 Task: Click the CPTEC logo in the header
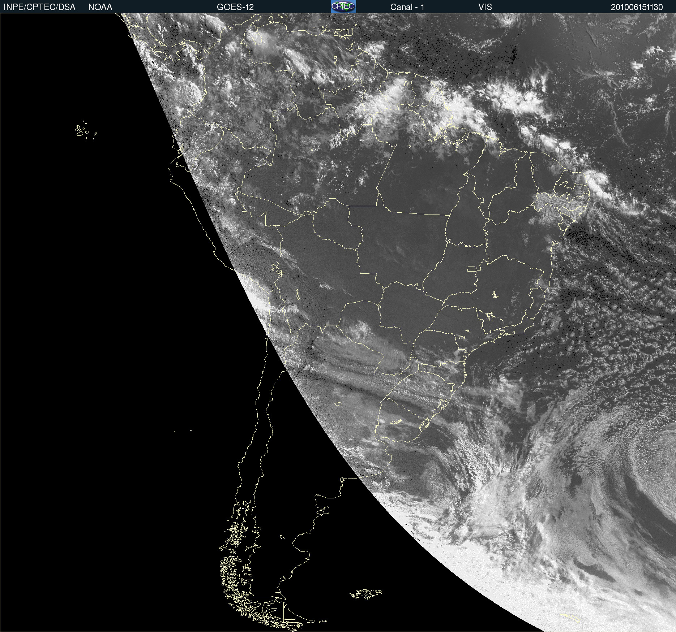[x=343, y=7]
